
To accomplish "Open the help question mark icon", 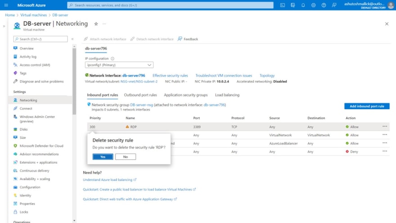I will (324, 5).
